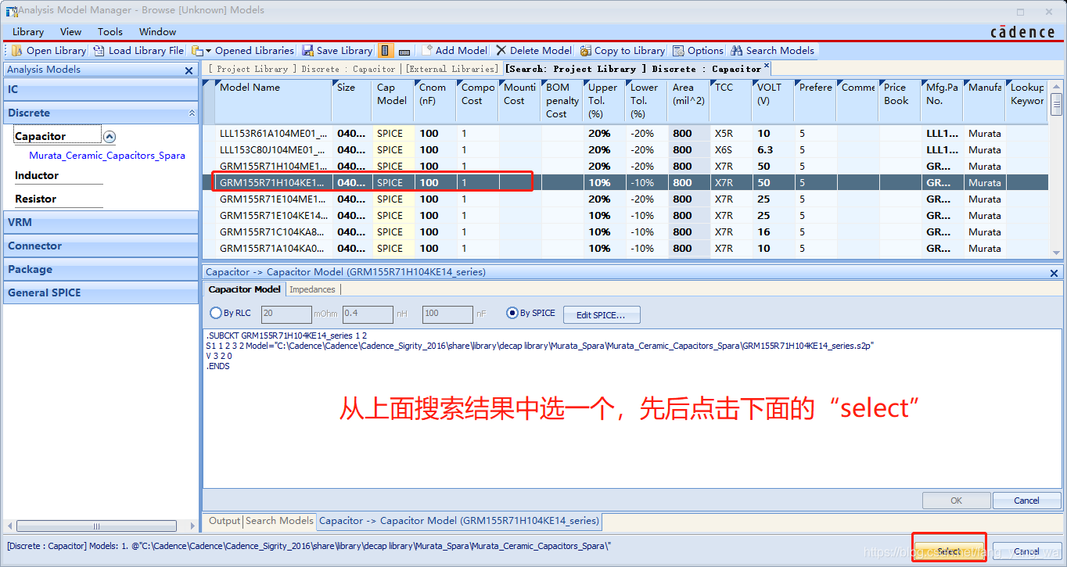Click the Area (mil^2) column header
This screenshot has width=1067, height=567.
(688, 100)
